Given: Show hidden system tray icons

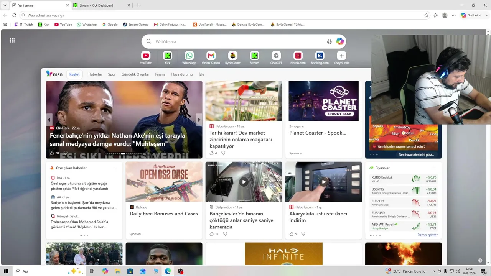Looking at the screenshot, I should 433,271.
